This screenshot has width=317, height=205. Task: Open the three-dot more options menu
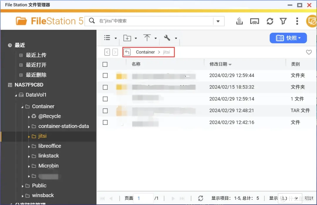click(x=297, y=21)
